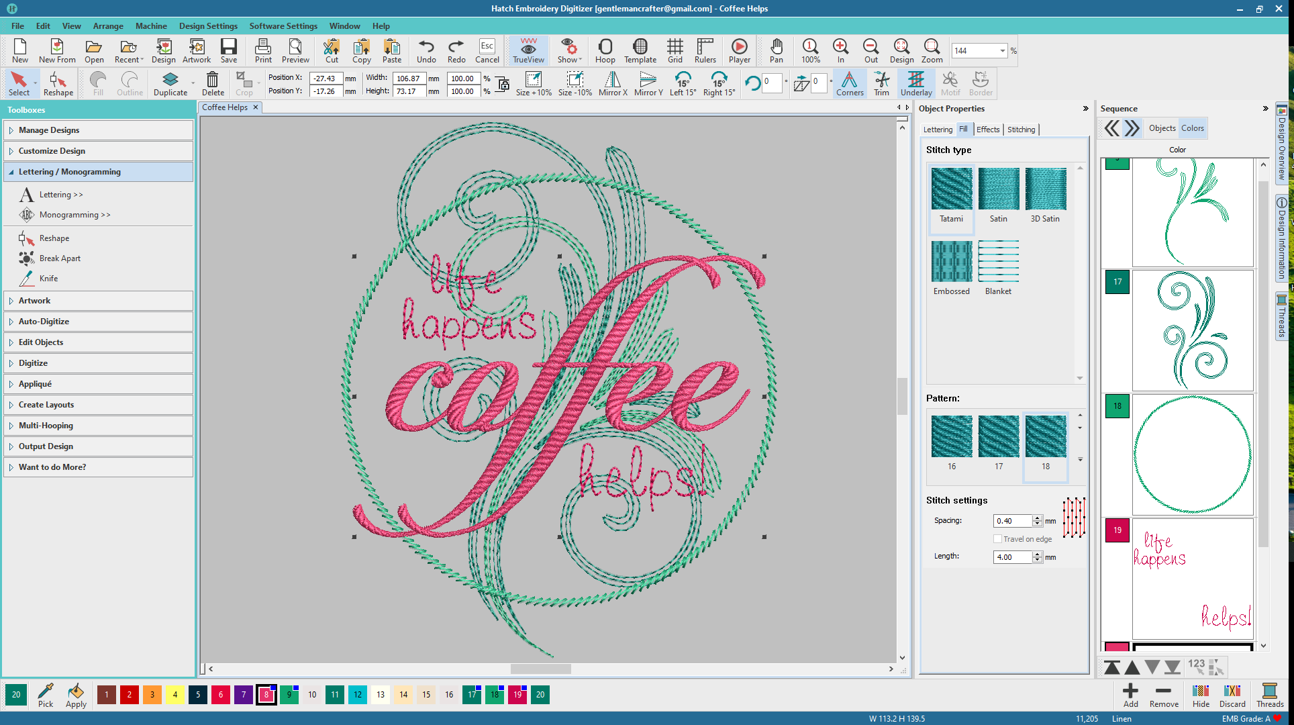Switch to the Effects tab
The image size is (1294, 725).
coord(987,130)
